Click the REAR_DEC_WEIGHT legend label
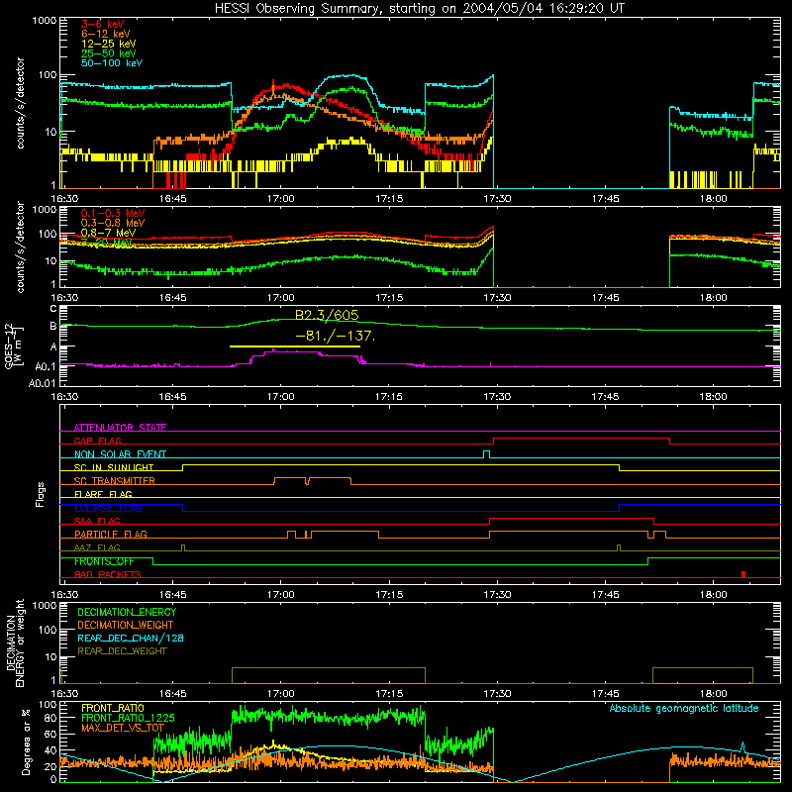Screen dimensions: 792x792 click(122, 651)
